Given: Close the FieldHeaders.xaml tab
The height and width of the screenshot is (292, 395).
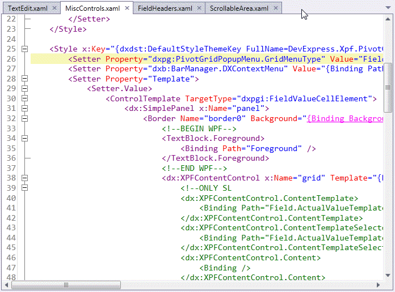Looking at the screenshot, I should pyautogui.click(x=199, y=8).
